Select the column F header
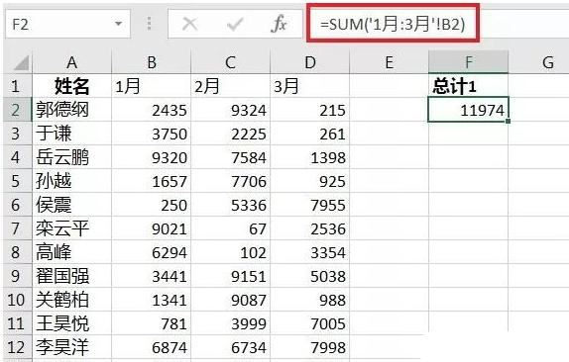This screenshot has width=569, height=362. click(469, 62)
